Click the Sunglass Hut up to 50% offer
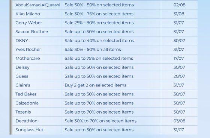 tap(99, 130)
